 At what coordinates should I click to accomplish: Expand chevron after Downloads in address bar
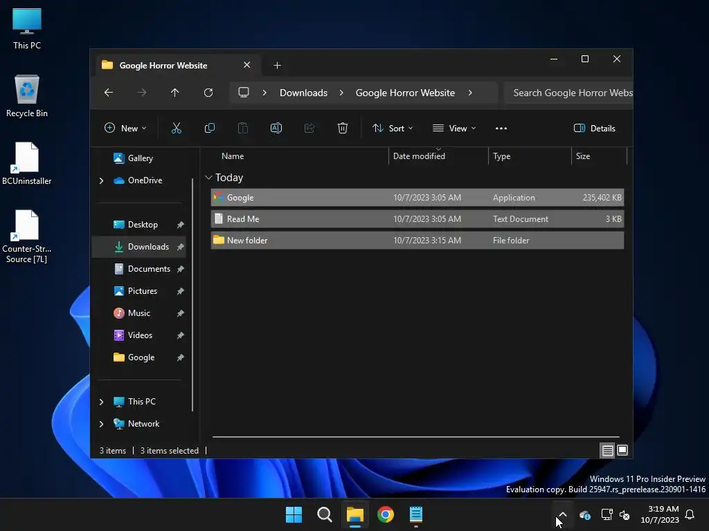coord(341,93)
